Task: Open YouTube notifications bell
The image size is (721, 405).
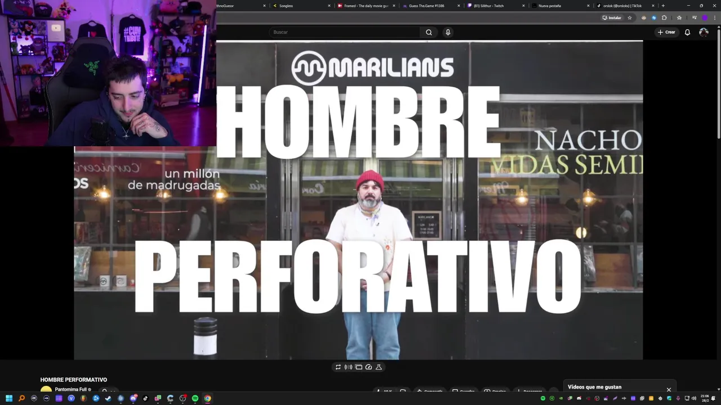Action: tap(687, 32)
